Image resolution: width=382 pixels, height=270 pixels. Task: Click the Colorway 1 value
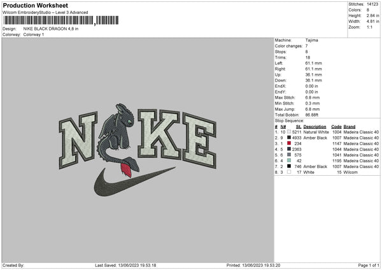pyautogui.click(x=34, y=34)
